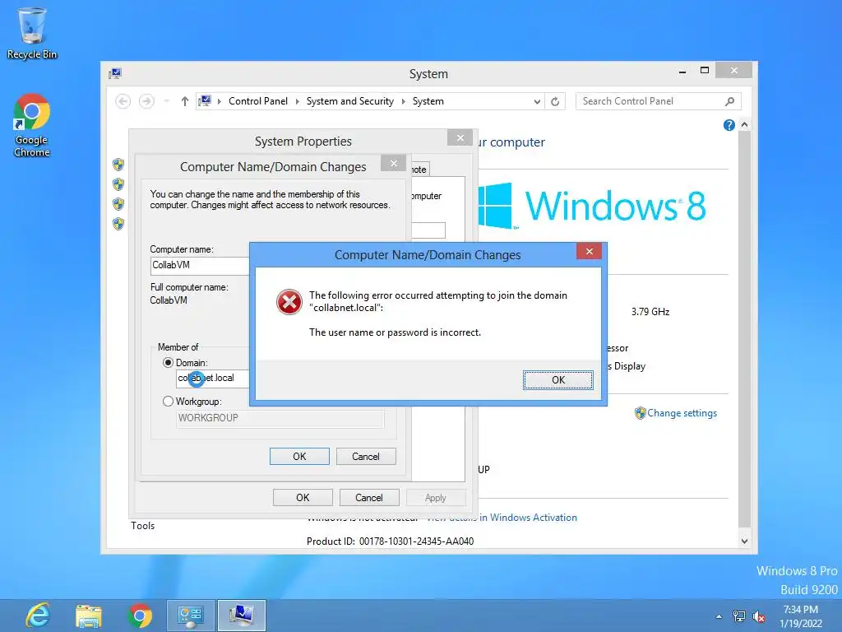Screen dimensions: 842x632
Task: Go forward in the System window
Action: pyautogui.click(x=146, y=101)
